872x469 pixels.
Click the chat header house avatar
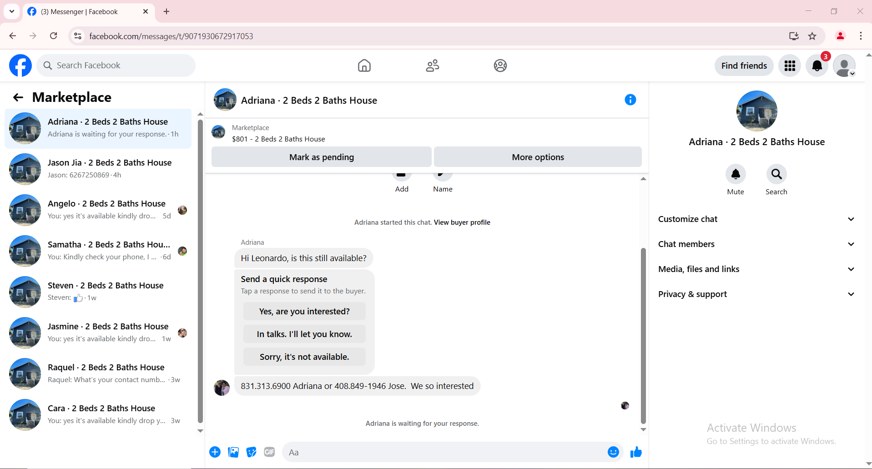225,100
